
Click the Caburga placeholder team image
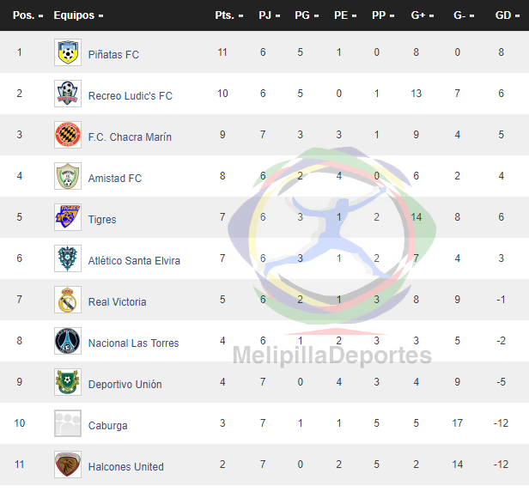pyautogui.click(x=68, y=423)
